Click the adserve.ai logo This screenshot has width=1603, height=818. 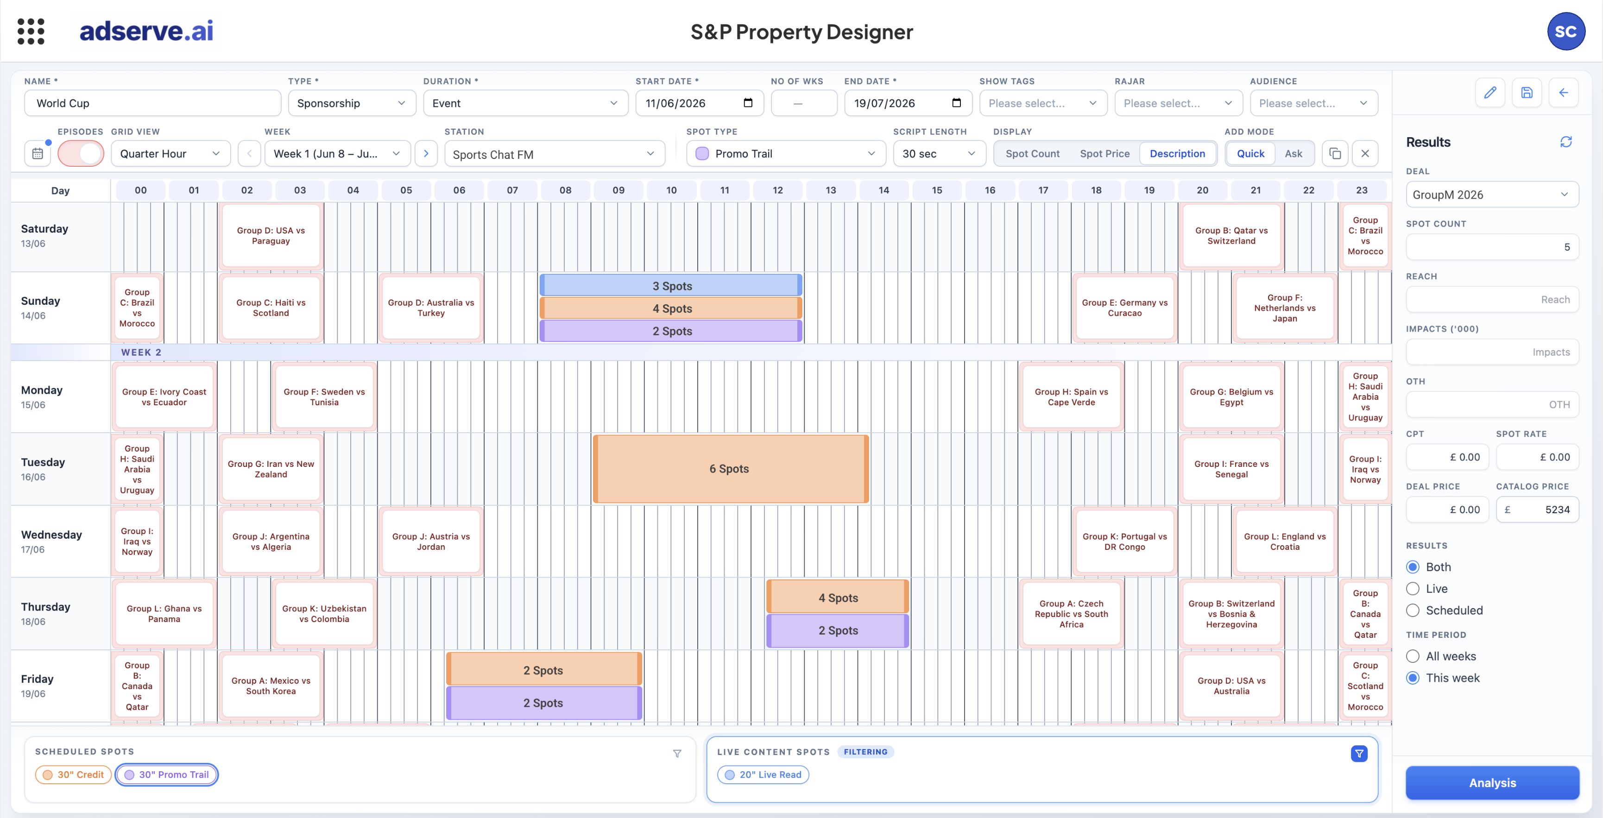click(x=147, y=31)
